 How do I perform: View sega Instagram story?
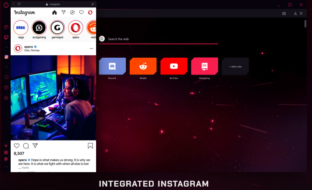click(21, 28)
